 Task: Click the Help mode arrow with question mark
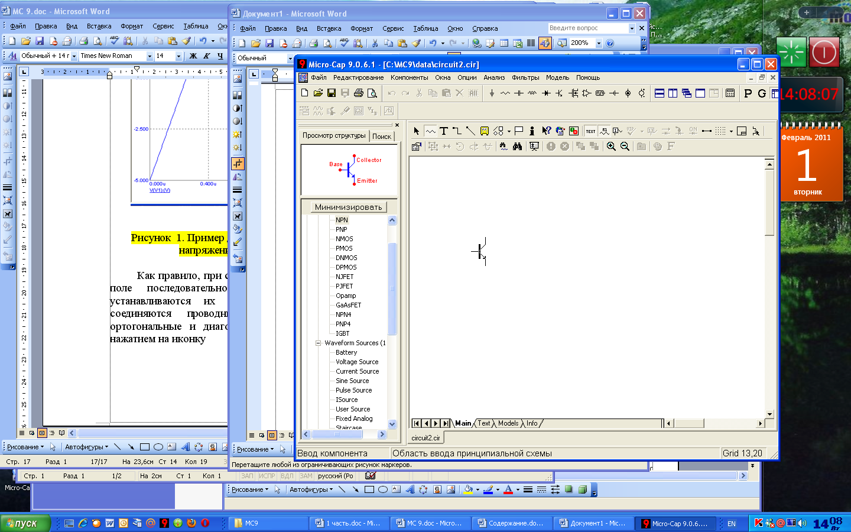pyautogui.click(x=546, y=131)
